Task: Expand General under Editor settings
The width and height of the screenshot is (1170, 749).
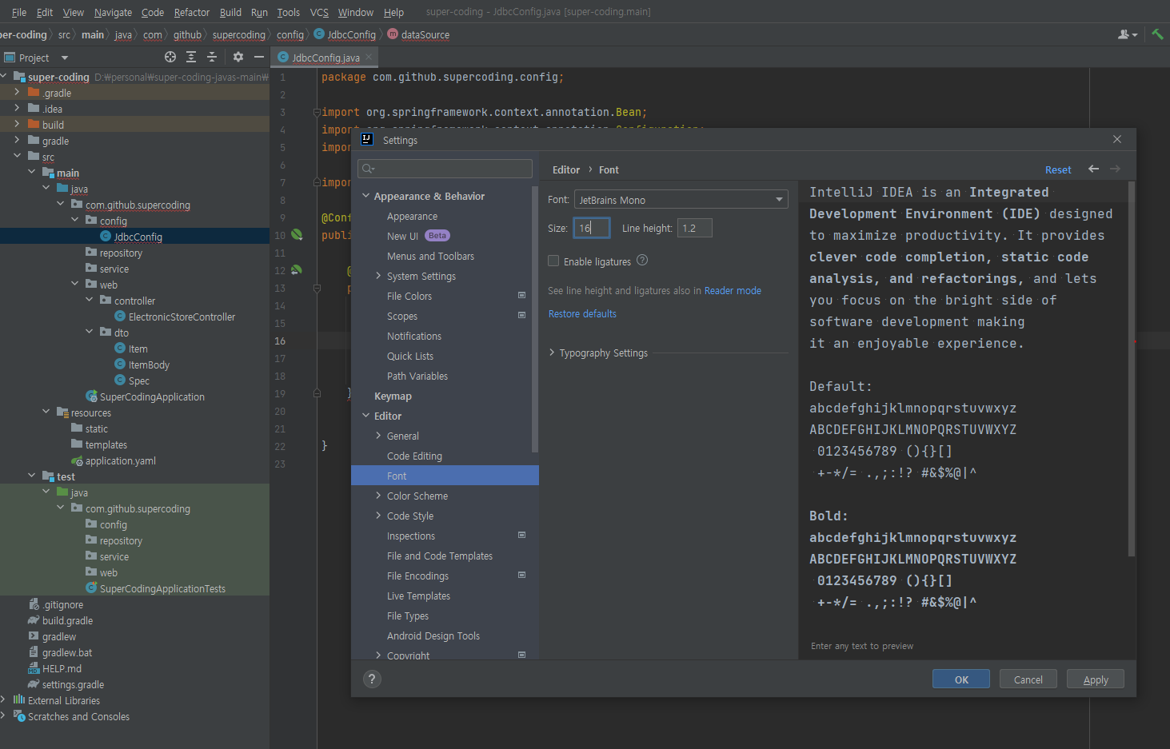Action: pos(379,436)
